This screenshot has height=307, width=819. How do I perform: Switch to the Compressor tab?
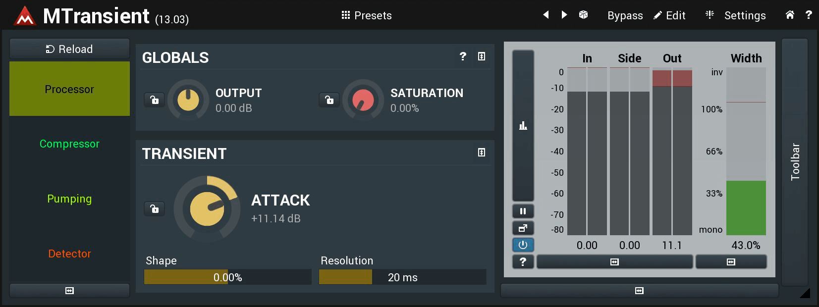[x=69, y=144]
